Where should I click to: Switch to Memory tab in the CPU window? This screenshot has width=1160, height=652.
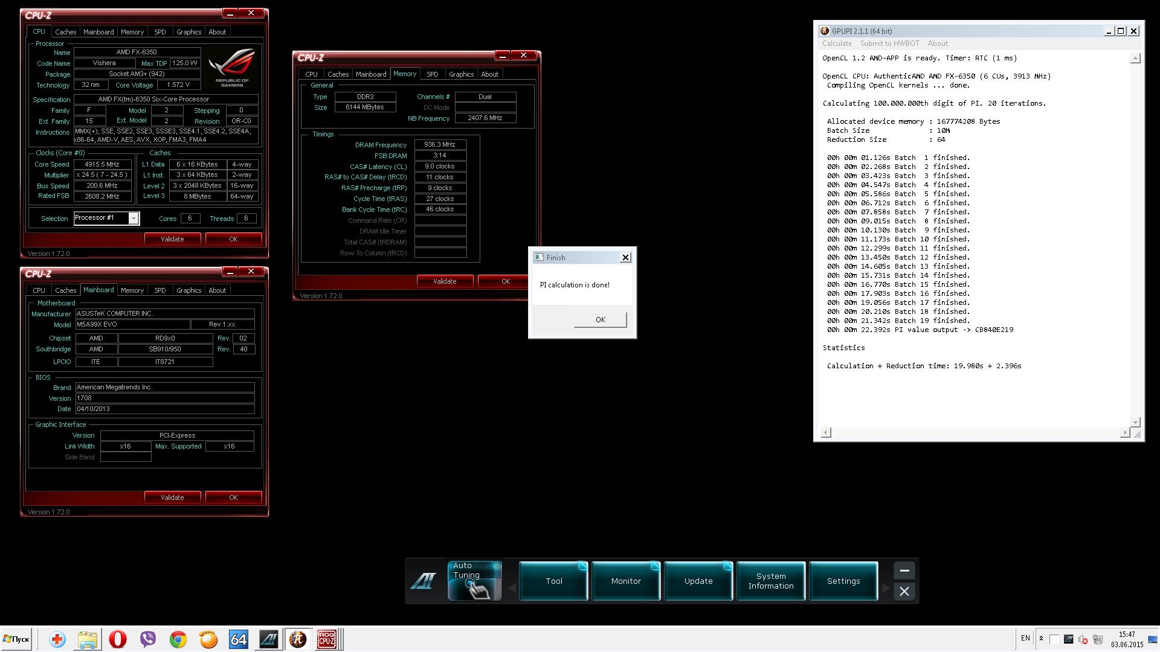(x=132, y=32)
